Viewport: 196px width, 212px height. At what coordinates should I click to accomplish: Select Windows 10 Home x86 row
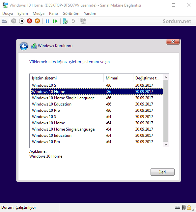[97, 92]
